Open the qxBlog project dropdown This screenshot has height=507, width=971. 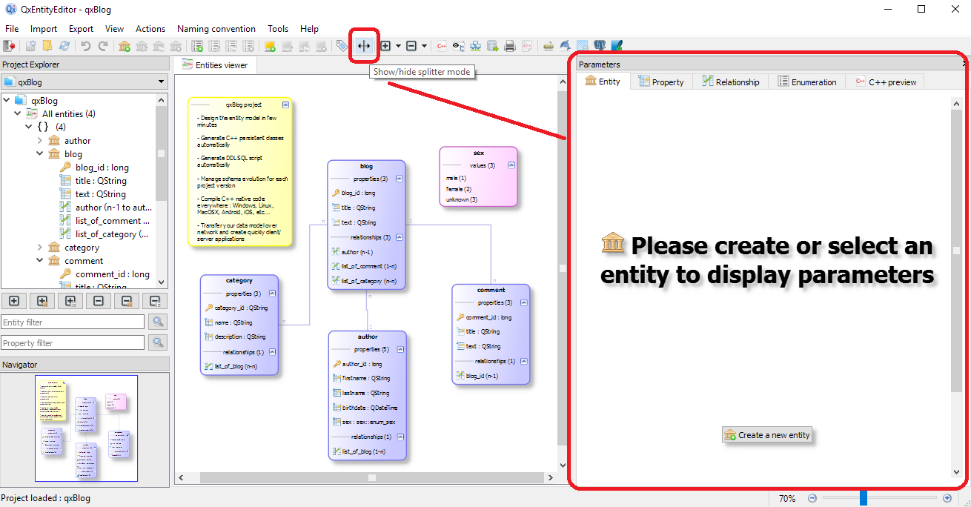pyautogui.click(x=84, y=82)
